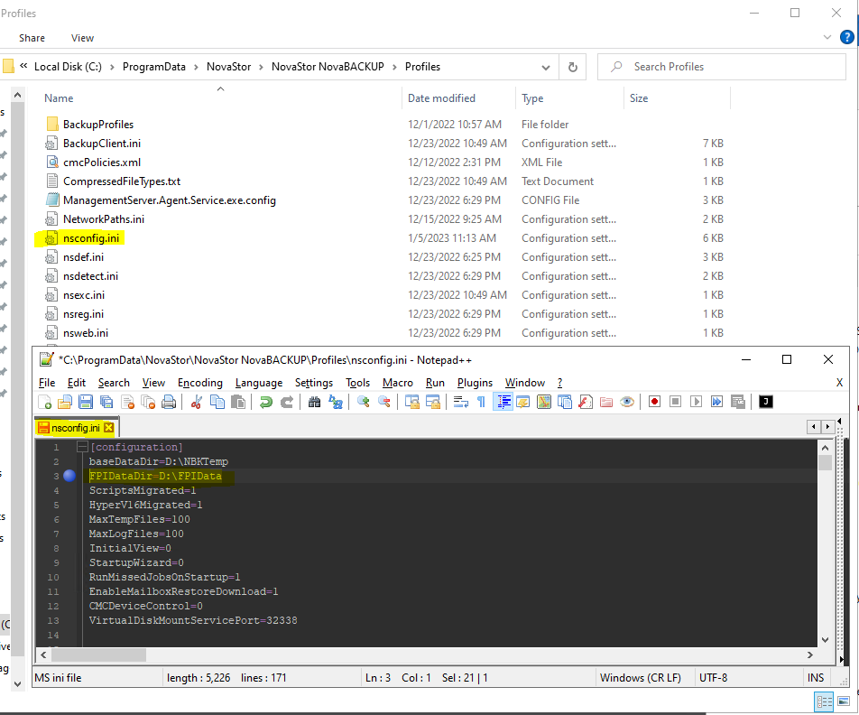
Task: Click the blue bookmark on line 3
Action: [x=69, y=476]
